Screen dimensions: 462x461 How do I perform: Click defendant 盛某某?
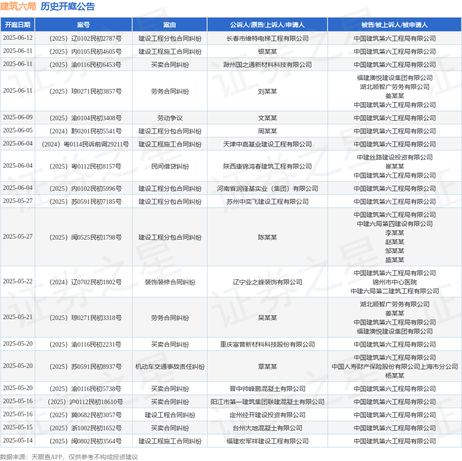click(x=394, y=260)
